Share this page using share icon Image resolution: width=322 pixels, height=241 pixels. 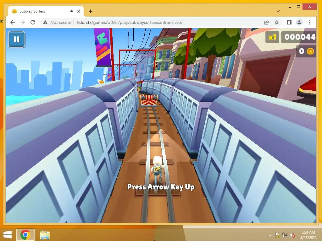(267, 22)
